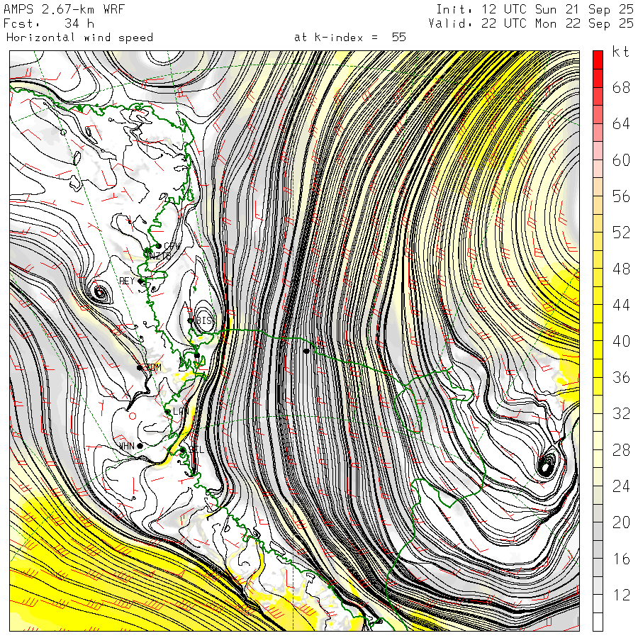Click the BIS station label

click(204, 320)
